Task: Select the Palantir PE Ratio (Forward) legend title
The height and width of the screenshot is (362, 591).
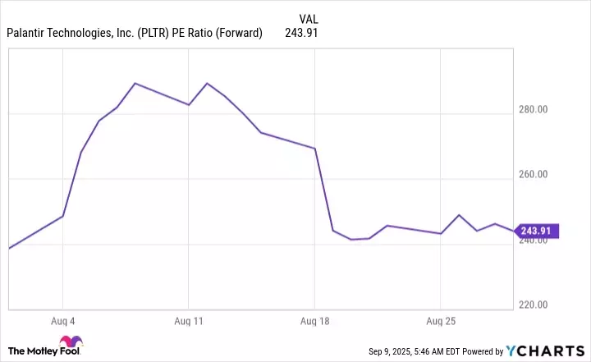Action: click(135, 33)
